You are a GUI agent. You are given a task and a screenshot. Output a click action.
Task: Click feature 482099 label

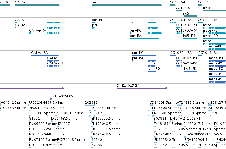click(x=216, y=113)
